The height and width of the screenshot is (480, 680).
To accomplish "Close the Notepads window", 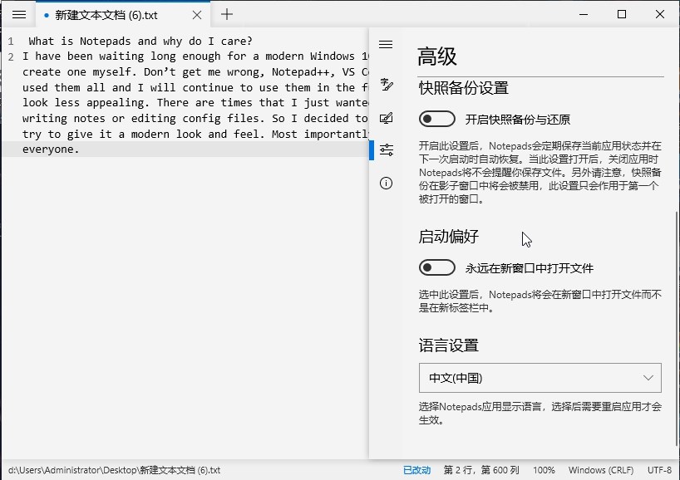I will 659,14.
